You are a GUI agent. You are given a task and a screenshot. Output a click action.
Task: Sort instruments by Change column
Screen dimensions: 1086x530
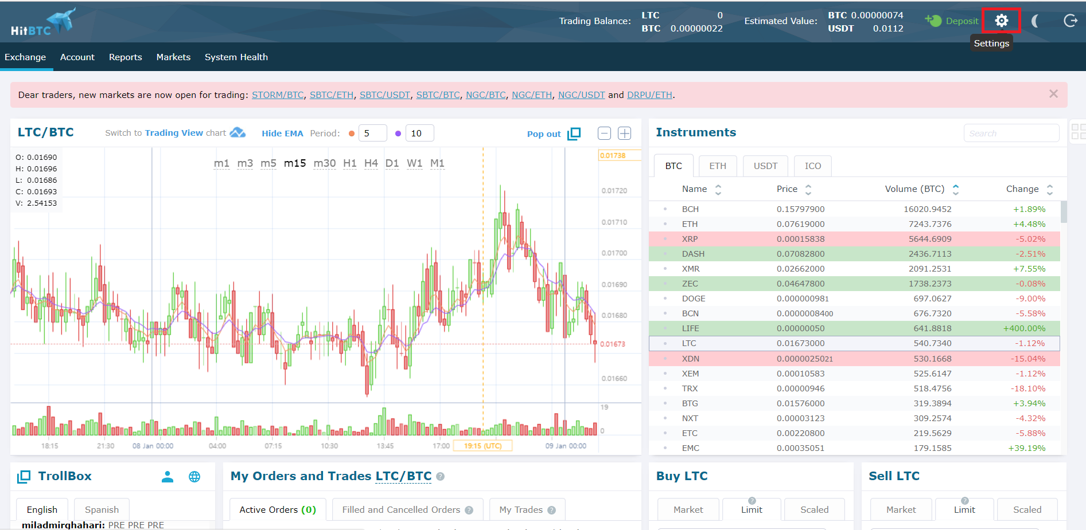[x=1050, y=189]
